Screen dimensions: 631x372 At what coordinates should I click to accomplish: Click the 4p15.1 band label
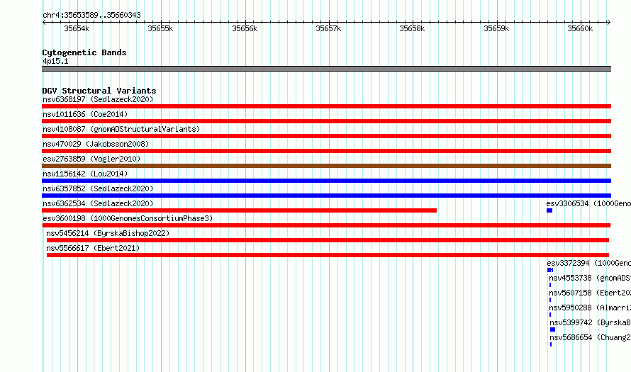pyautogui.click(x=55, y=61)
